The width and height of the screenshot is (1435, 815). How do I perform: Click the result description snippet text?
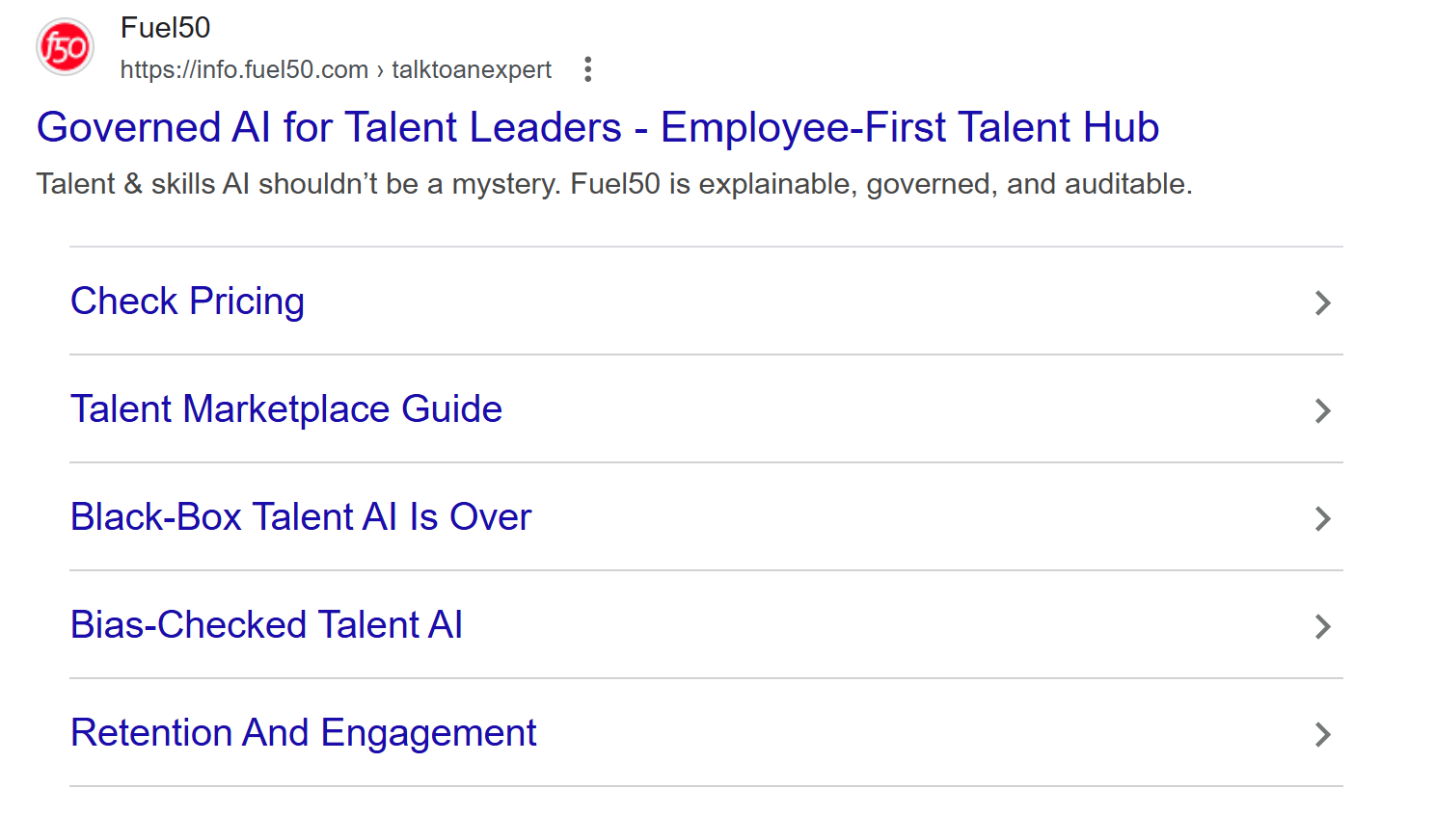tap(613, 183)
